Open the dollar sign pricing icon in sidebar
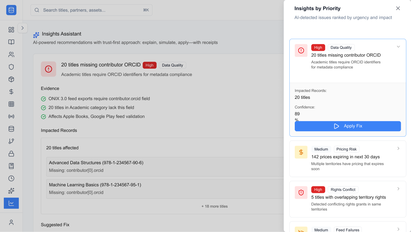This screenshot has height=232, width=411. pyautogui.click(x=11, y=92)
